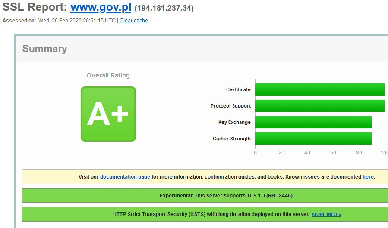Click the Cipher Strength score bar
The width and height of the screenshot is (388, 228).
tap(313, 139)
